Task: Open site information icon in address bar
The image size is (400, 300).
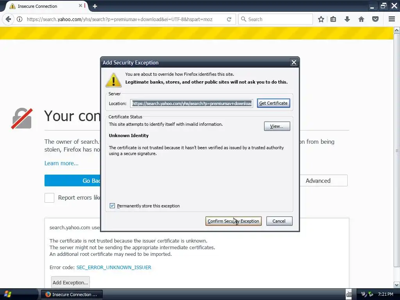Action: [20, 19]
